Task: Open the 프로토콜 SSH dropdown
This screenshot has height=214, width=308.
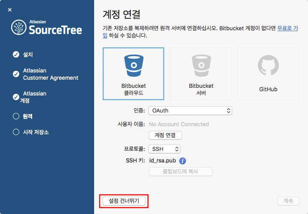Action: pyautogui.click(x=164, y=149)
